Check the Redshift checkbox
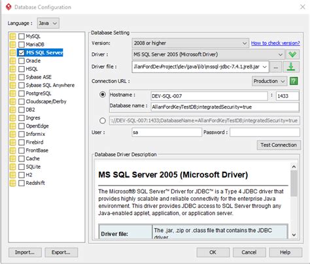Screen dimensions: 310x264 (x=22, y=183)
